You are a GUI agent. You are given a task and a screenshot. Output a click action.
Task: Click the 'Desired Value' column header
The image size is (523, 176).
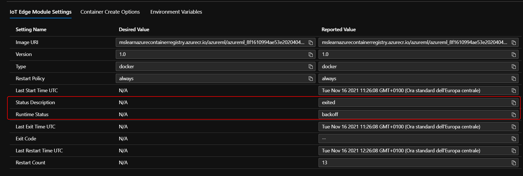[x=134, y=30]
